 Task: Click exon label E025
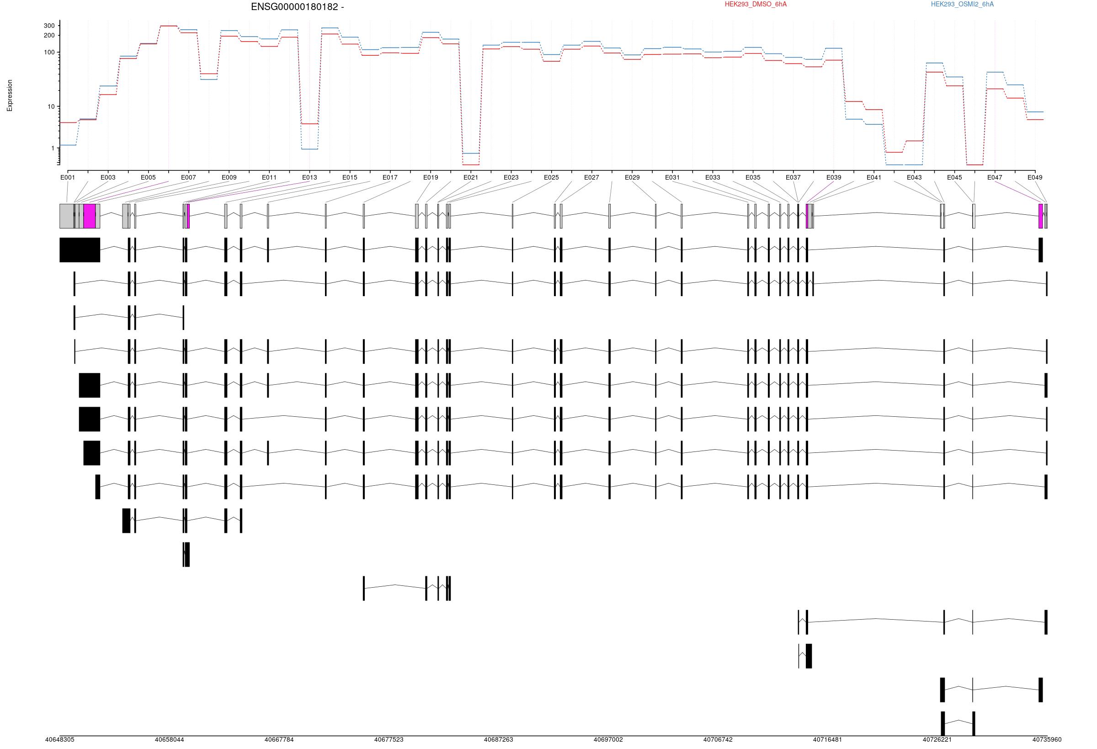[551, 177]
